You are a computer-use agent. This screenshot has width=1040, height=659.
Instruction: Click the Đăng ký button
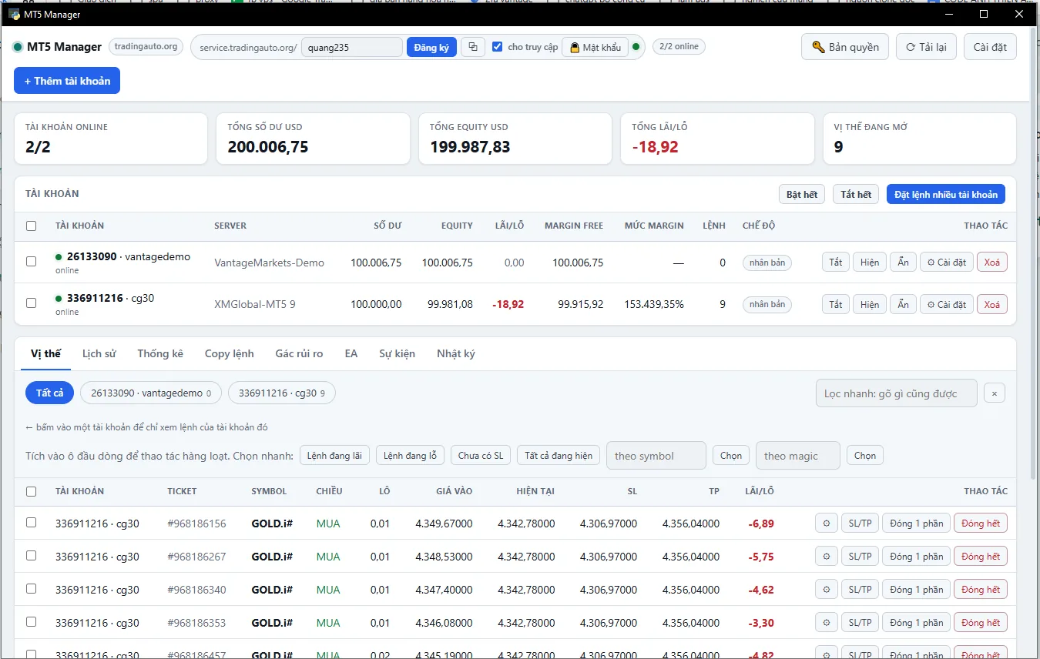[x=431, y=47]
